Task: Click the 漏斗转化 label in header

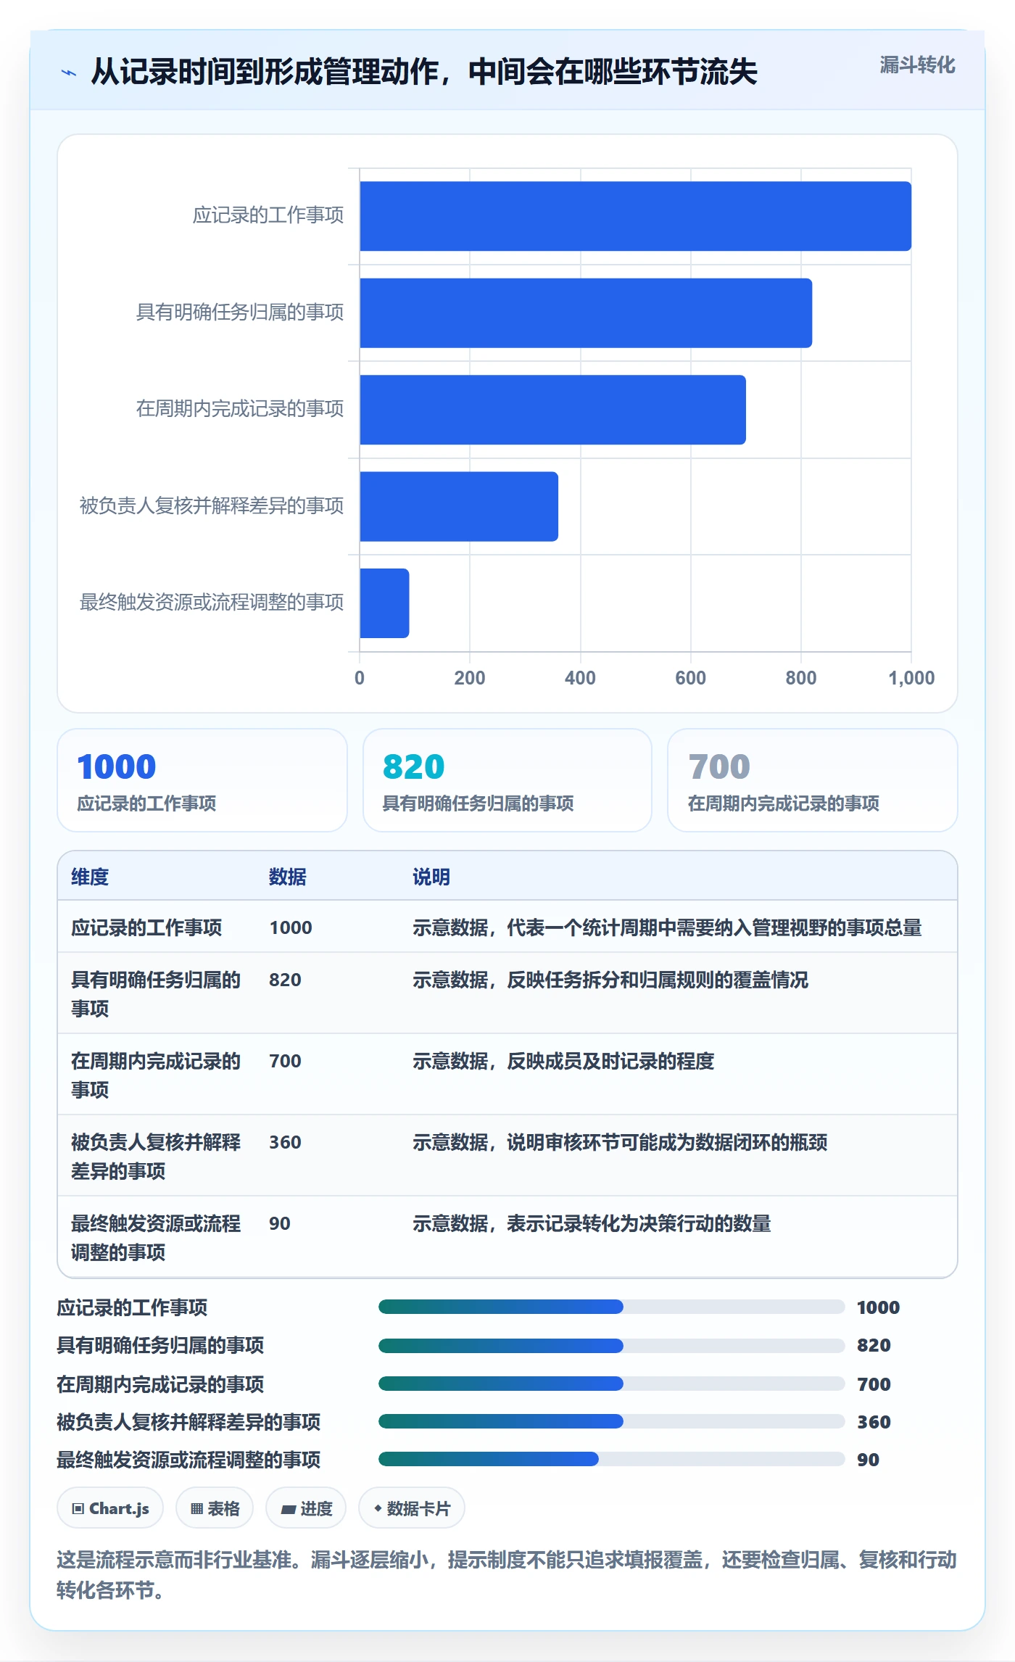Action: tap(917, 65)
